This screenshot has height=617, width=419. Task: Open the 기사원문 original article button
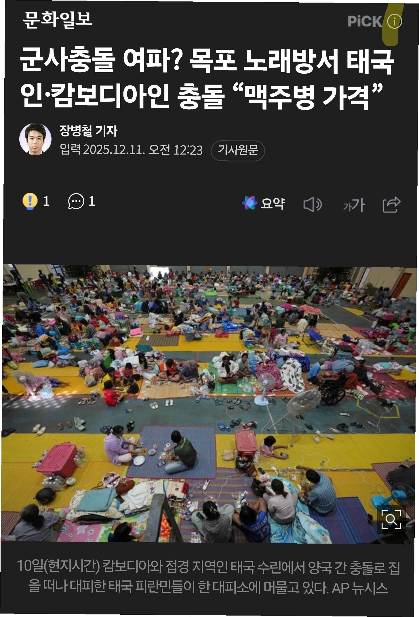[x=238, y=150]
